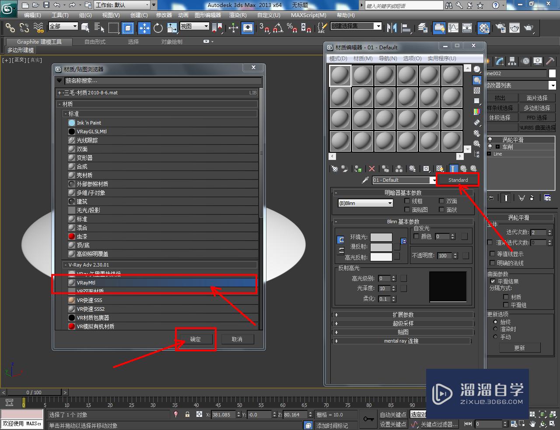Click the 取消 button in material browser

coord(237,339)
